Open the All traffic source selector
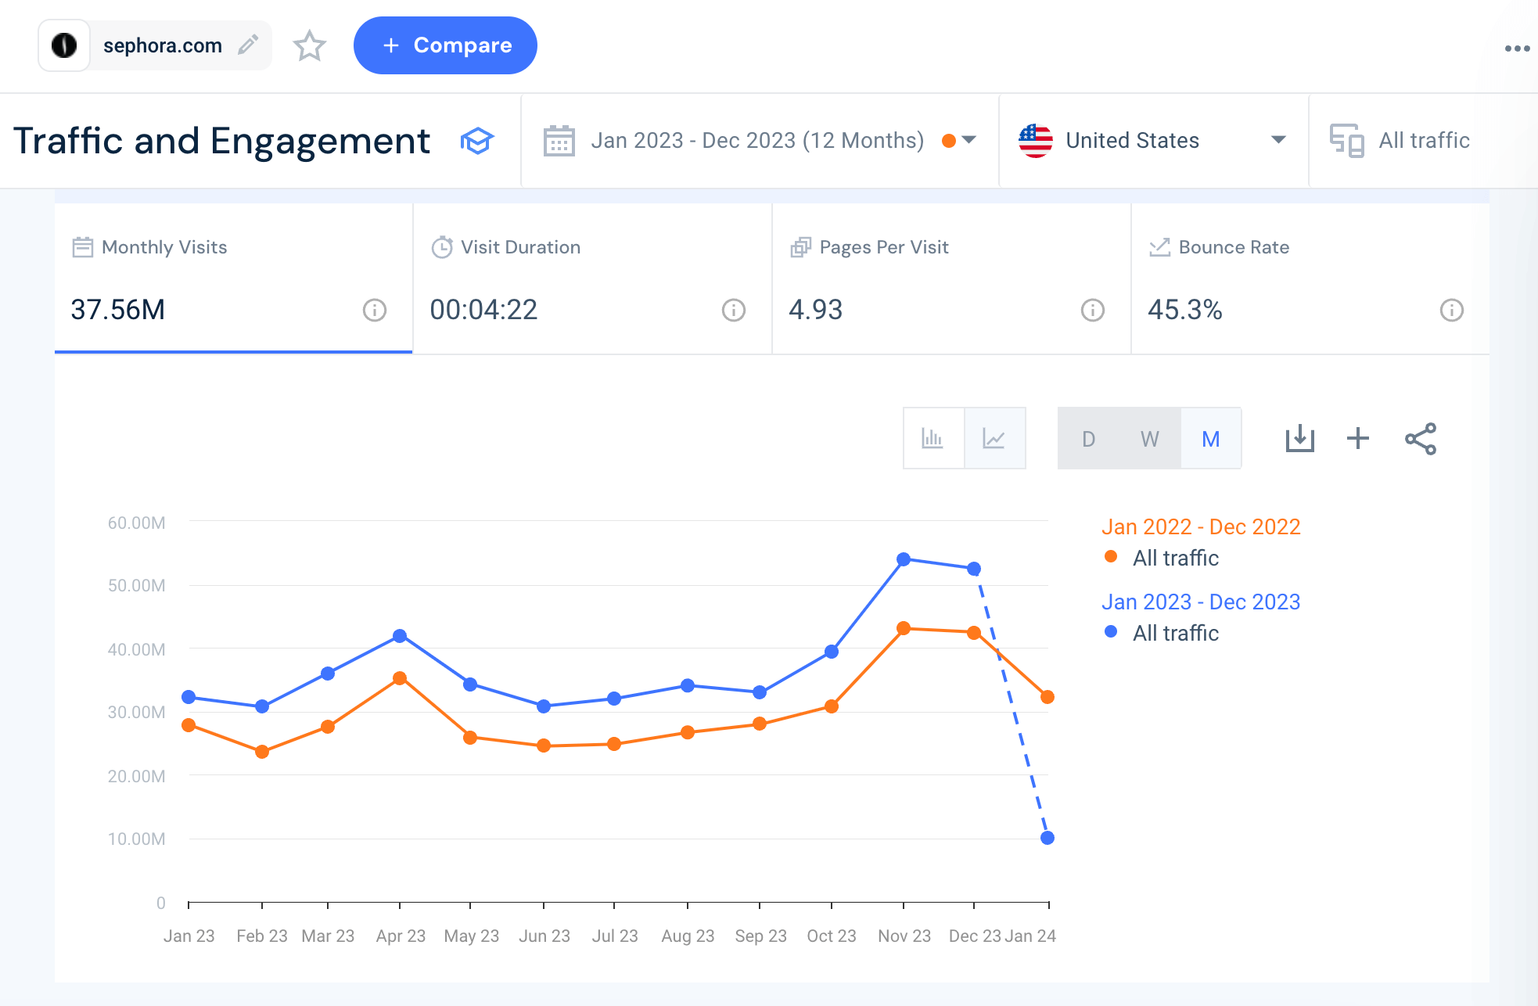1538x1006 pixels. [1424, 141]
